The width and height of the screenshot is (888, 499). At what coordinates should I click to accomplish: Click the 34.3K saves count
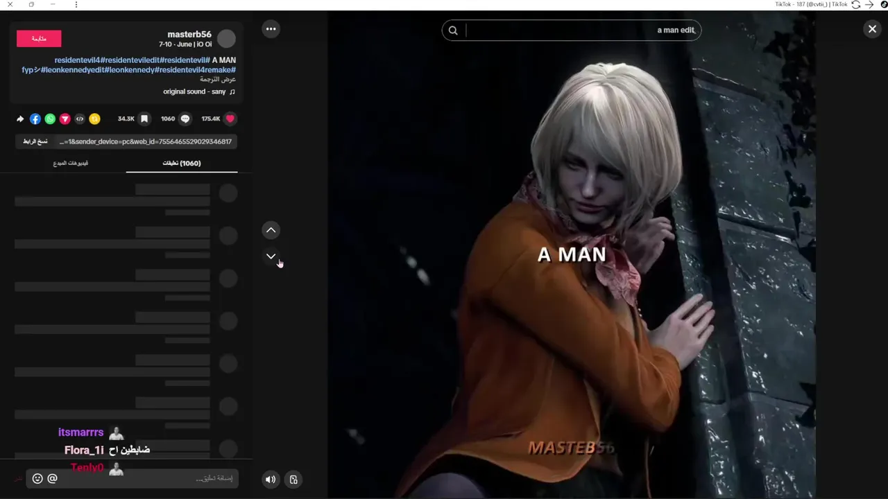(x=126, y=119)
